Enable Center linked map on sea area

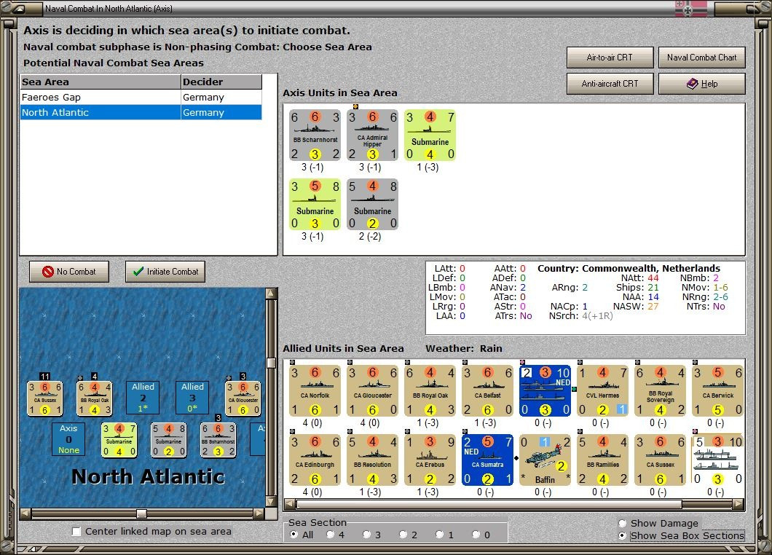(76, 532)
